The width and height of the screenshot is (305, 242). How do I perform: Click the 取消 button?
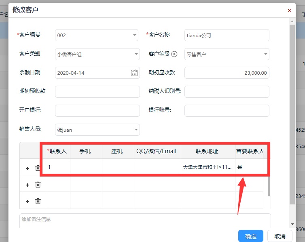coord(280,236)
